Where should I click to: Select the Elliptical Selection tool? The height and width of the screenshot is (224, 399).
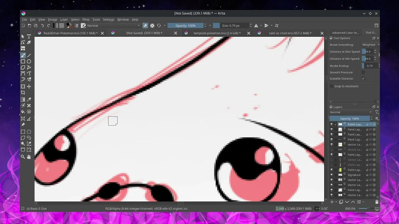point(29,132)
